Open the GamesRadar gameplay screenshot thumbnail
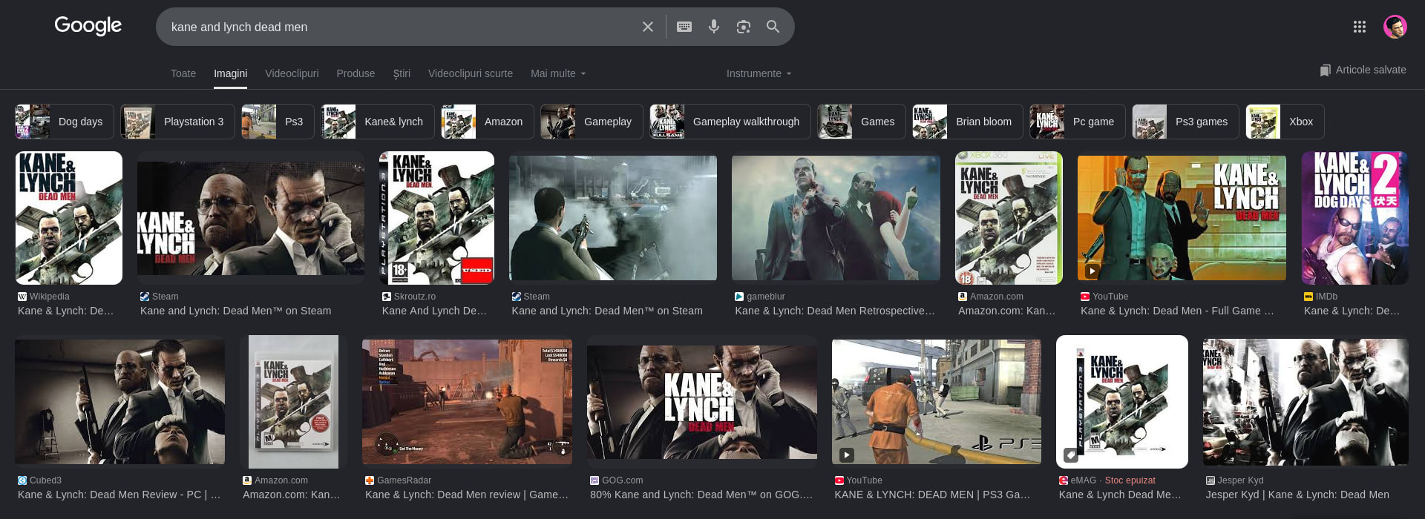 click(467, 402)
